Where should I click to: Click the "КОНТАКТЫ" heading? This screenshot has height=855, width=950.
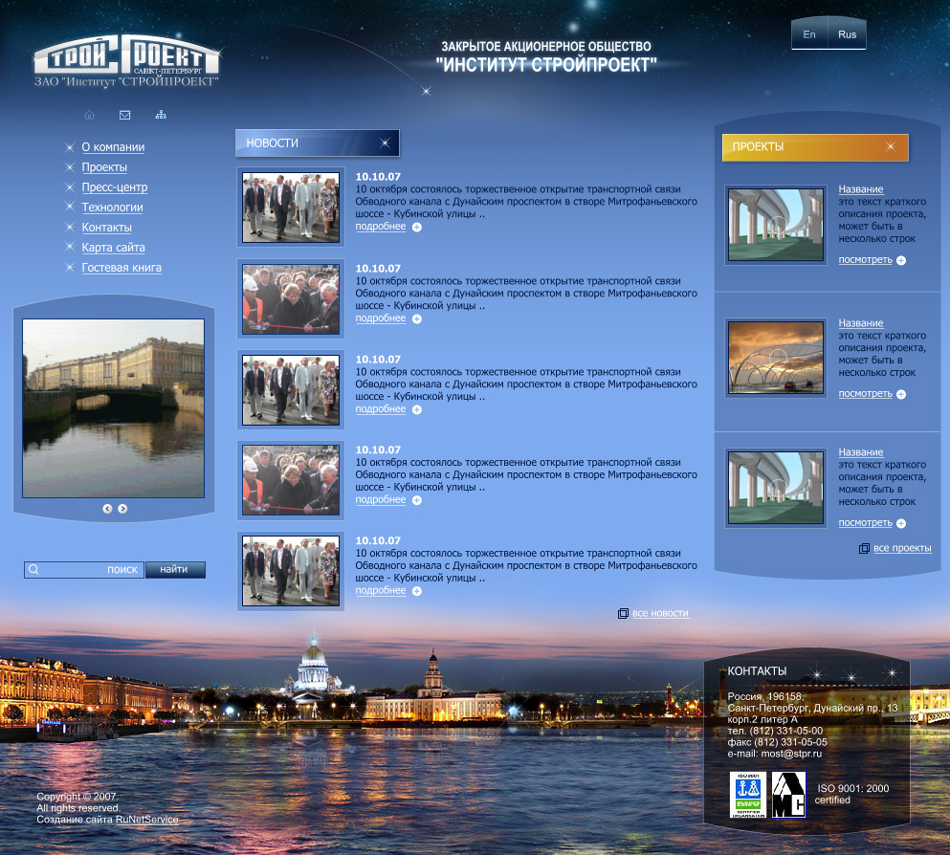[757, 671]
